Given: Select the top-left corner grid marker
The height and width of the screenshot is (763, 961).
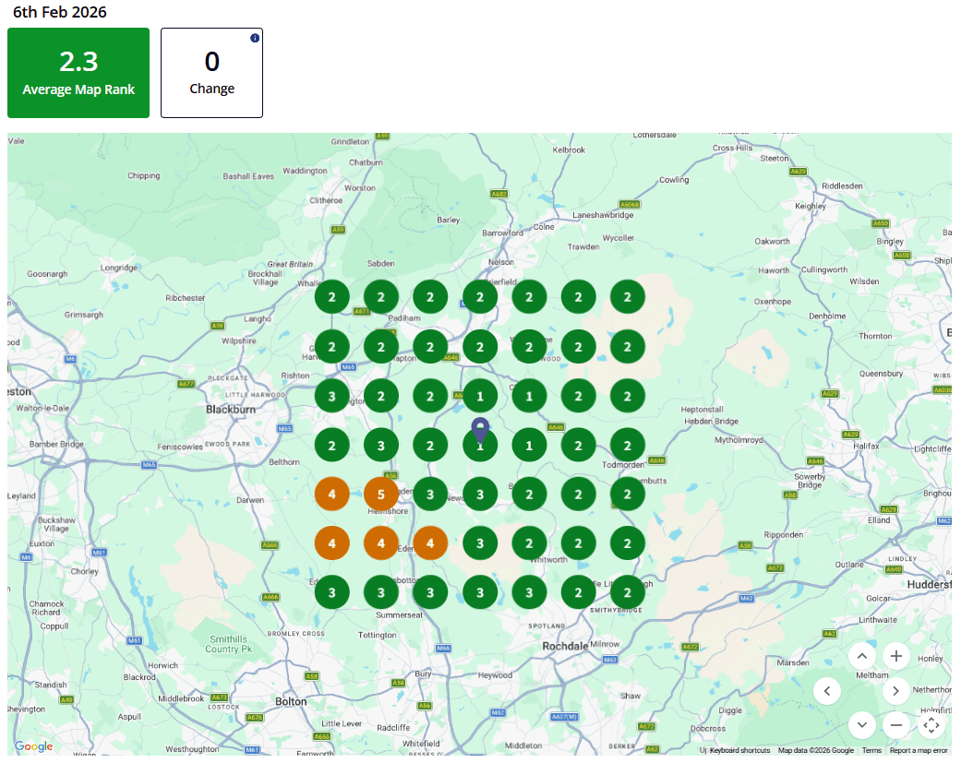Looking at the screenshot, I should click(x=331, y=298).
